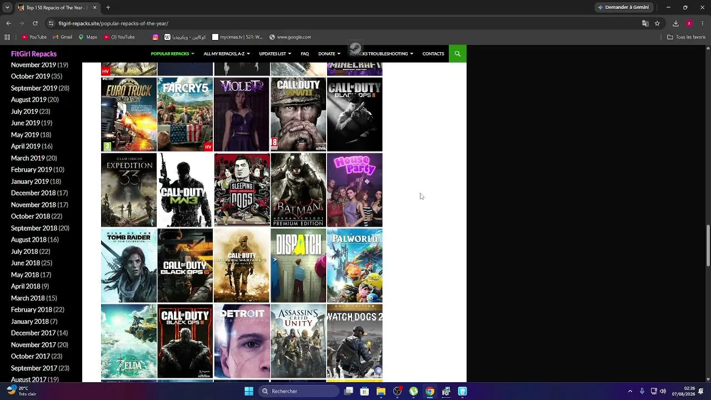This screenshot has height=400, width=711.
Task: Open the November 2019 archive link
Action: [33, 65]
